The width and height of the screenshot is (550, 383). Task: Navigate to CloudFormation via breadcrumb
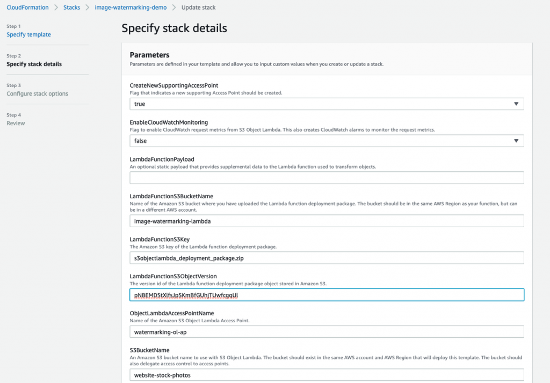click(x=27, y=7)
